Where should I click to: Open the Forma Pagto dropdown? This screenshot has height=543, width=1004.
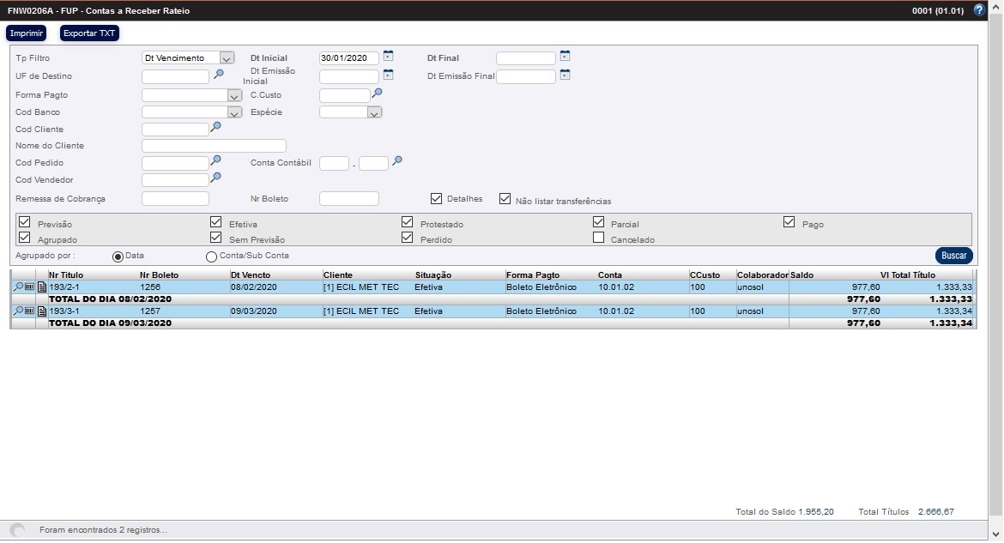(235, 95)
